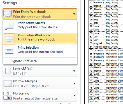Click the No Scaling pages icon
Viewport: 123px width, 104px height.
click(x=8, y=96)
